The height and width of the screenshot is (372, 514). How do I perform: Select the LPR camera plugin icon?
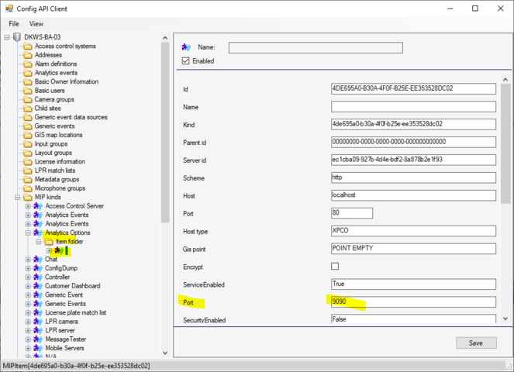[38, 322]
